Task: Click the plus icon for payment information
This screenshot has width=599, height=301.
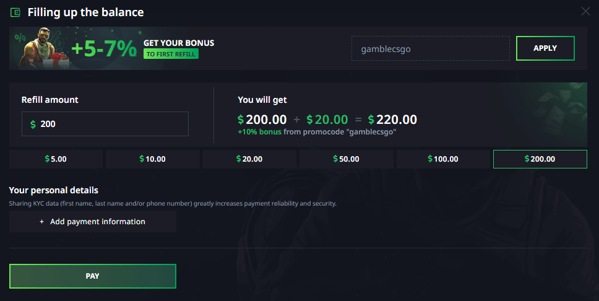Action: pos(42,222)
